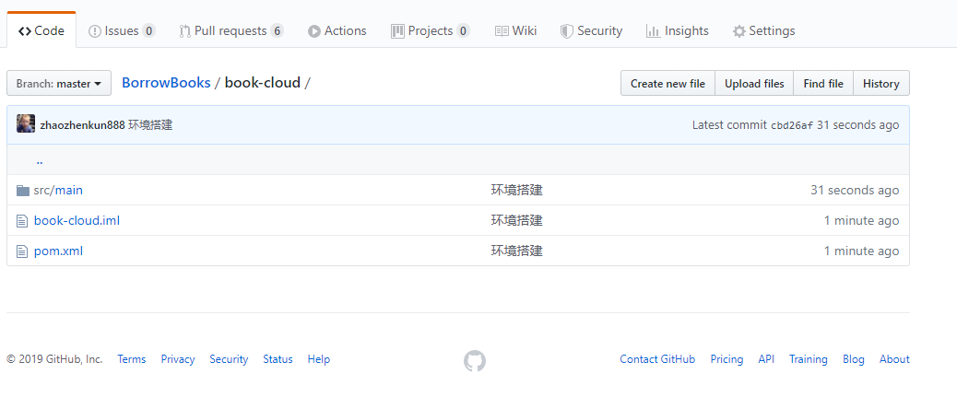This screenshot has width=957, height=397.
Task: Click the BorrowBooks breadcrumb link
Action: (x=166, y=83)
